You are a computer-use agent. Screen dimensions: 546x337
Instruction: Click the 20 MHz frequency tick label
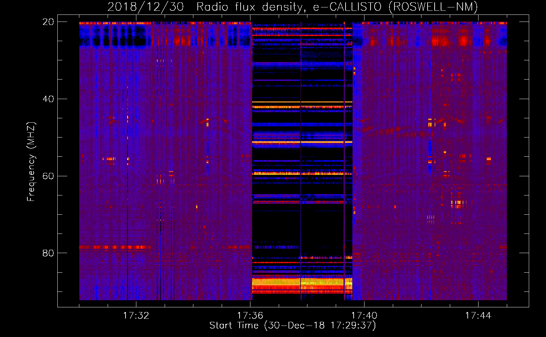coord(48,22)
